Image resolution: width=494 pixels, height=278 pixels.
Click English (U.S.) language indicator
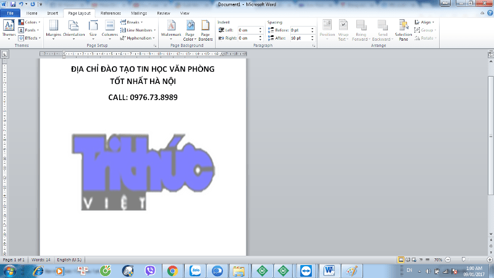click(x=69, y=259)
